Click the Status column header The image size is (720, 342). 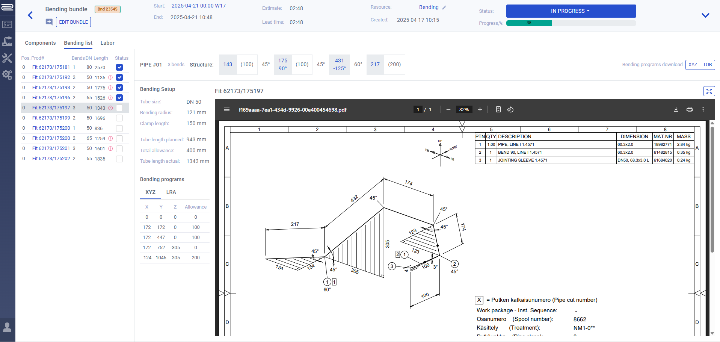(x=122, y=58)
